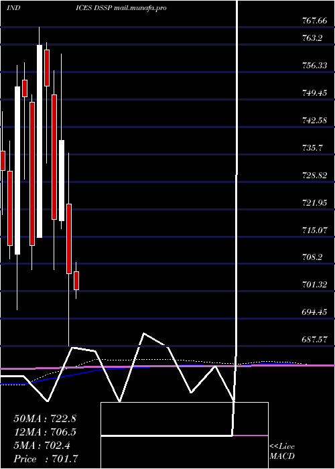The image size is (335, 469).
Task: Select the 742.58 axis value
Action: [314, 120]
